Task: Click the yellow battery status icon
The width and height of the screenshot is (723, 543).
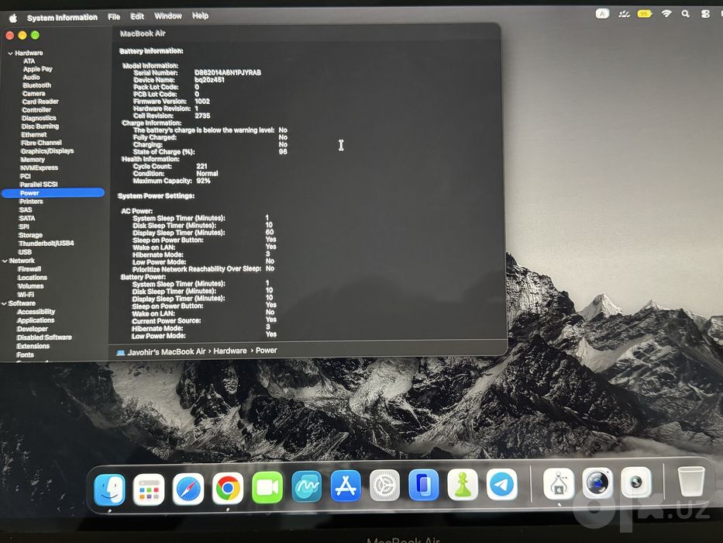Action: 644,14
